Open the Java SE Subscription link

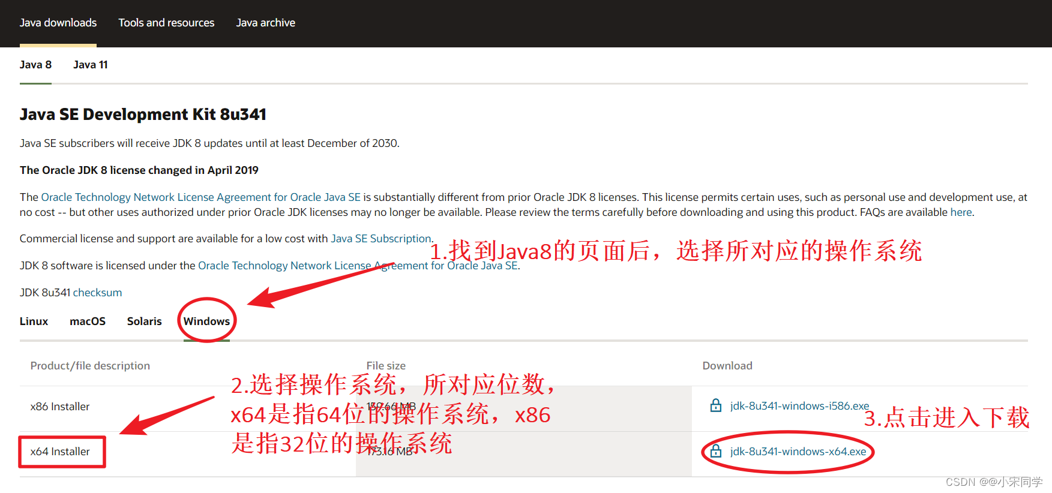(x=381, y=239)
